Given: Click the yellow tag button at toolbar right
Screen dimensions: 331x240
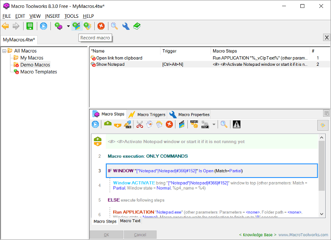Looking at the screenshot, I should [x=323, y=125].
